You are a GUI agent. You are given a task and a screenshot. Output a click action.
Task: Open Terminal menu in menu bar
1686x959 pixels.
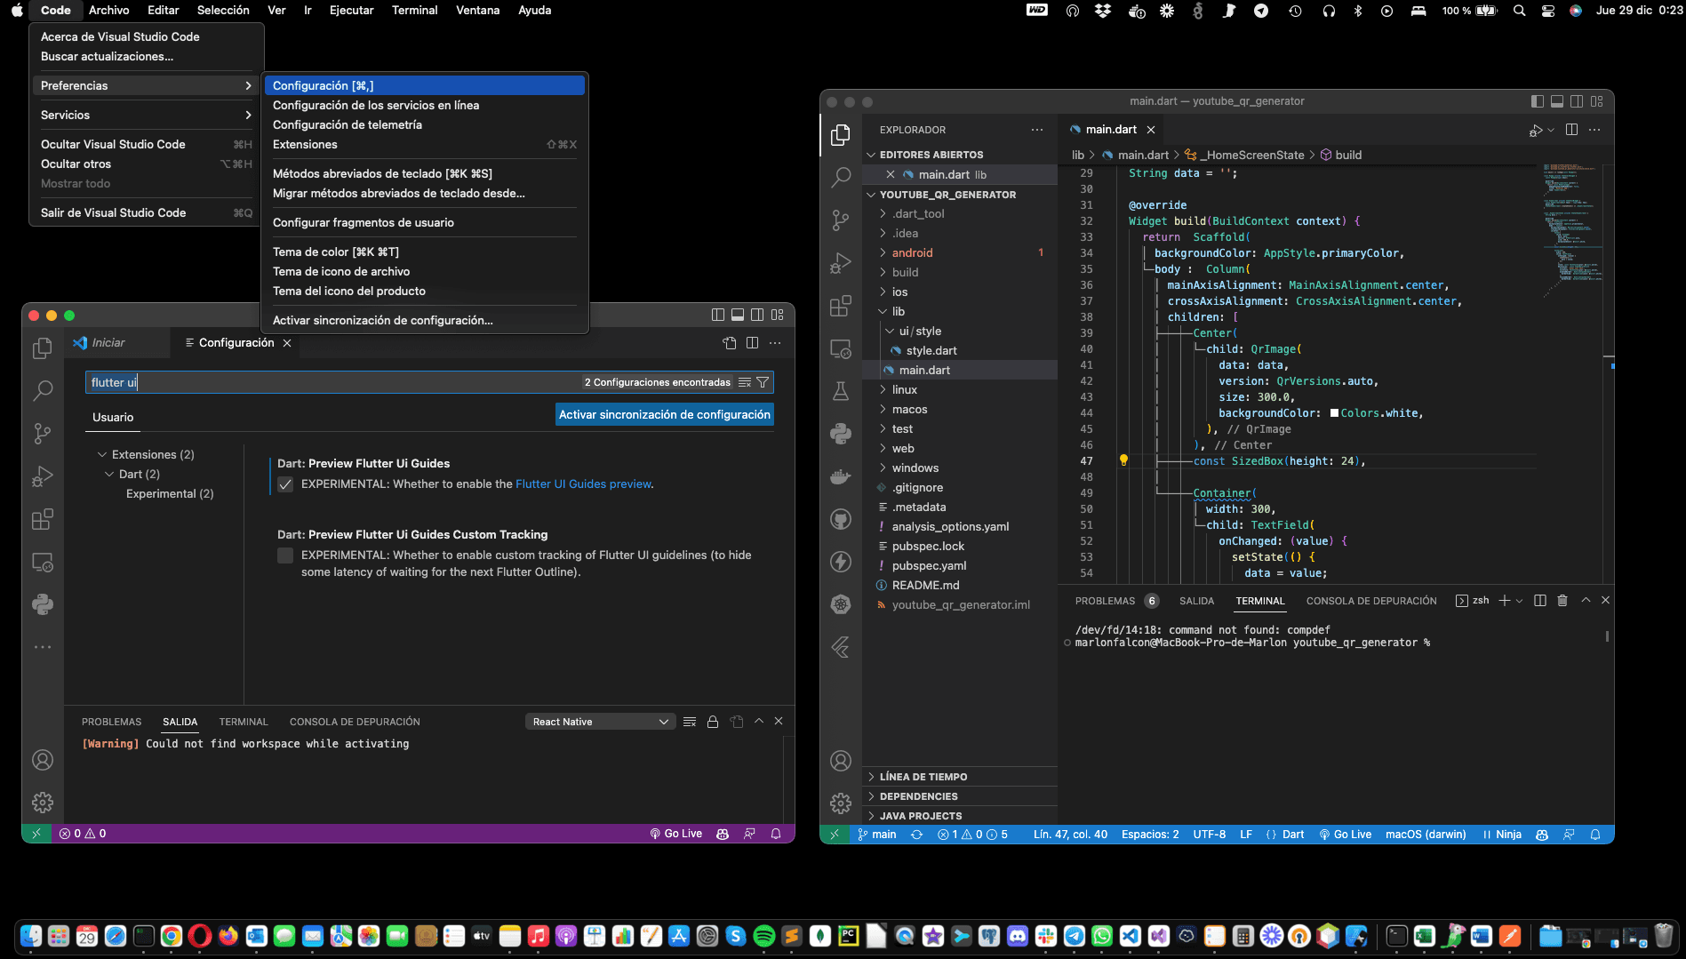point(414,10)
